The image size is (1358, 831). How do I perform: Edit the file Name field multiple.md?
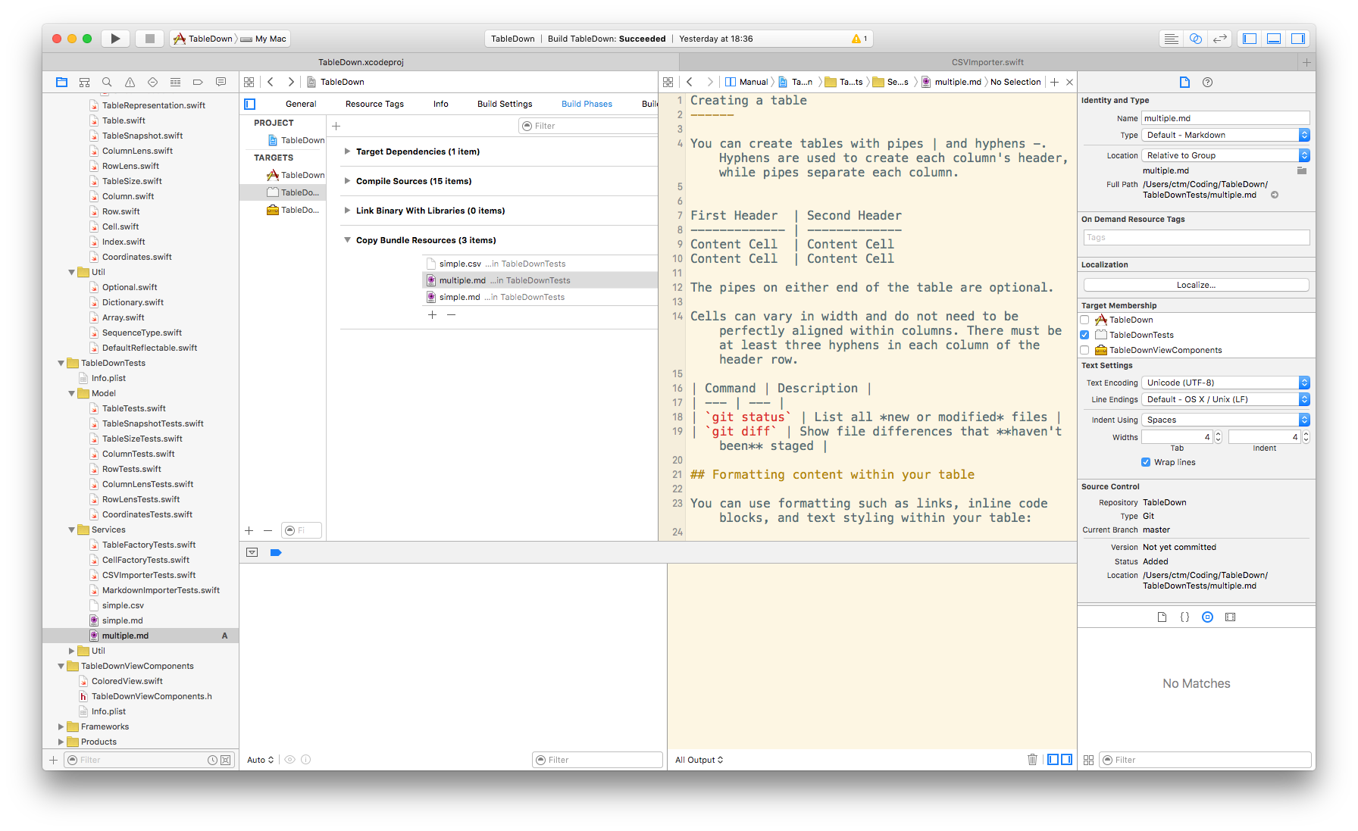(x=1225, y=118)
